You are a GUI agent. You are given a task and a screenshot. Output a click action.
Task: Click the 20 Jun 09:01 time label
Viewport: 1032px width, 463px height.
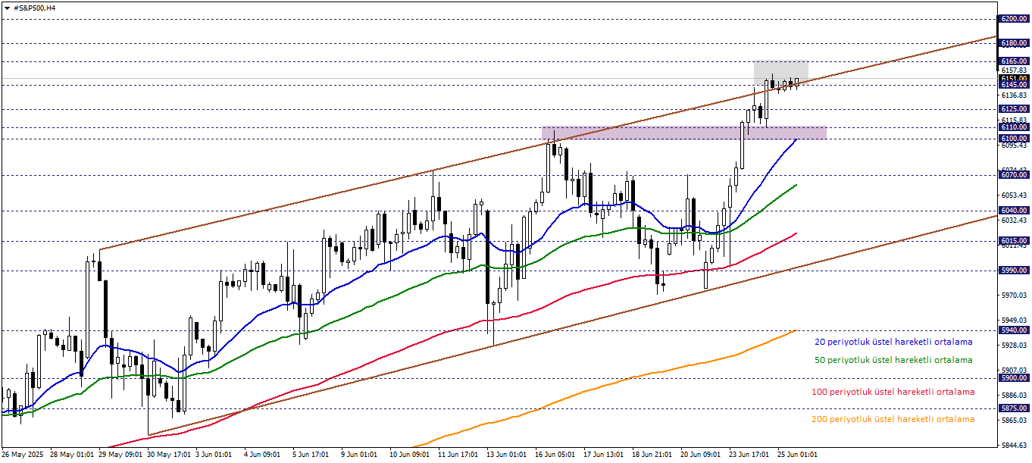(700, 455)
